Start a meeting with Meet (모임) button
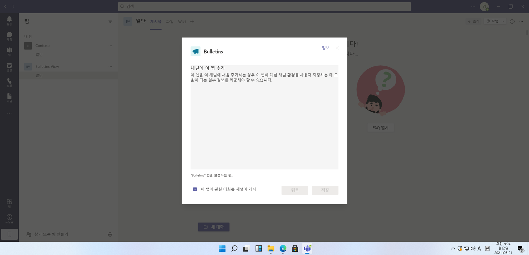Screen dimensions: 529x255 (492, 21)
